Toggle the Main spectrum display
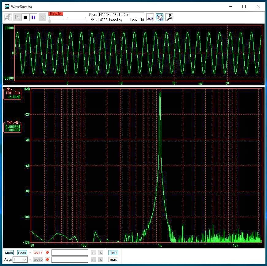 coord(9,253)
